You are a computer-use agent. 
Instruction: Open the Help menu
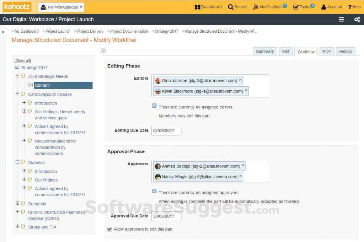(x=354, y=7)
